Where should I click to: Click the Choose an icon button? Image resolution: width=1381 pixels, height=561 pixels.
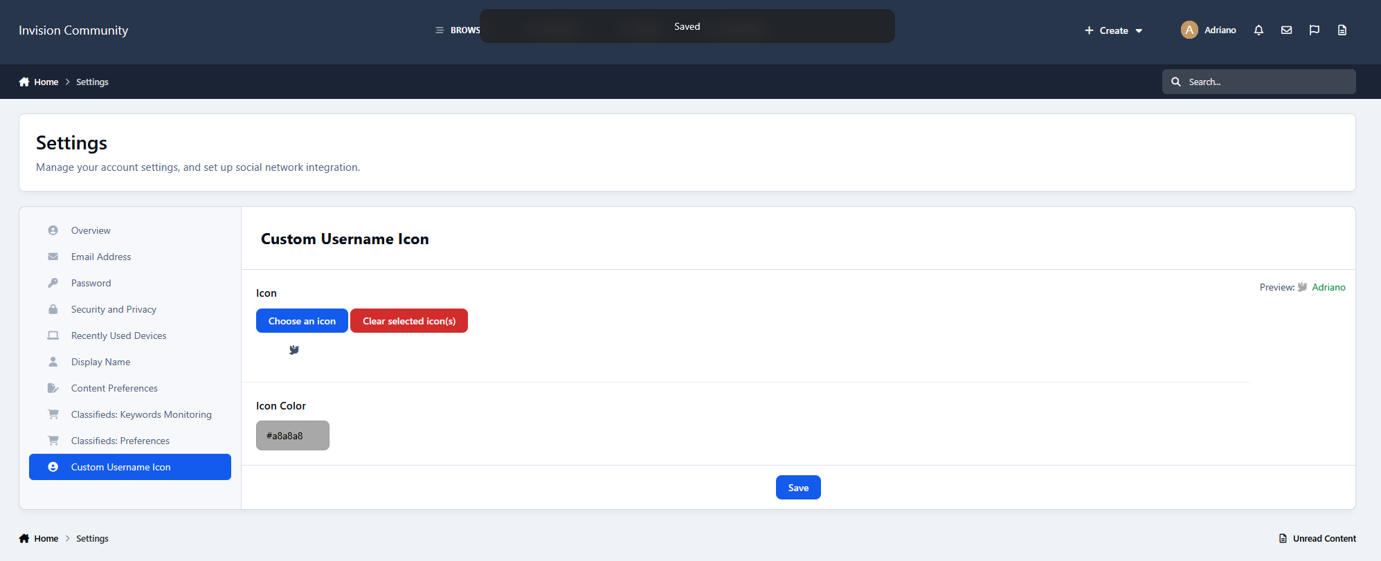302,321
